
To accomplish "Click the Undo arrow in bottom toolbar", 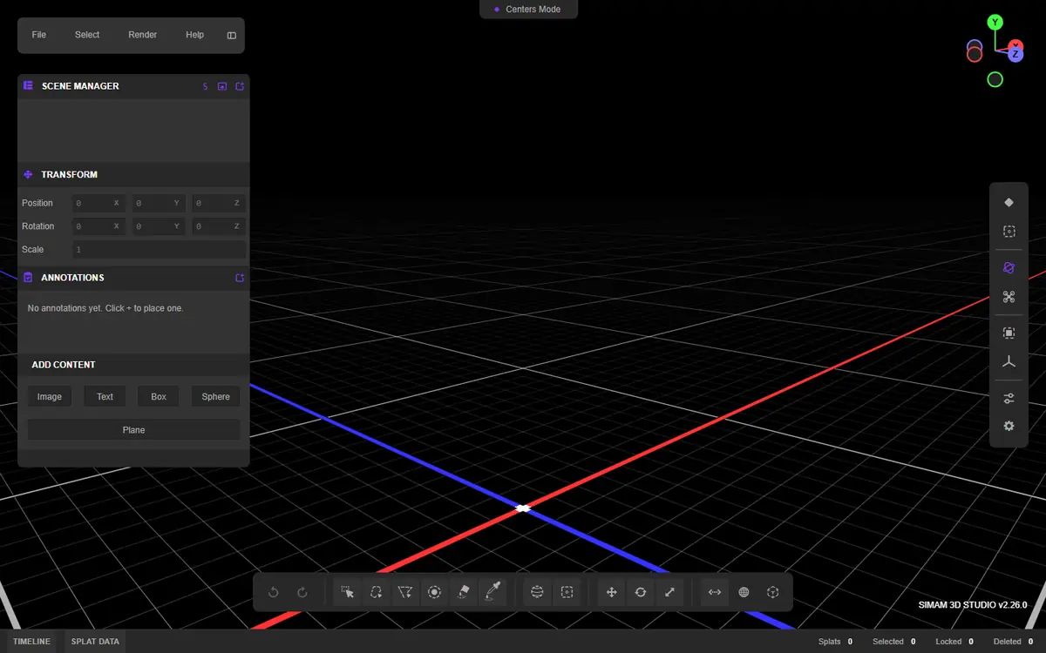I will point(273,592).
